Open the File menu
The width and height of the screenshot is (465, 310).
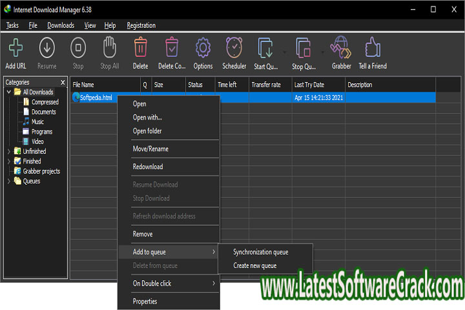point(33,25)
